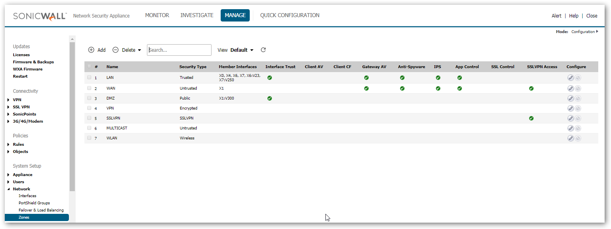Check the LAN zone row checkbox
The height and width of the screenshot is (229, 611).
click(x=89, y=78)
